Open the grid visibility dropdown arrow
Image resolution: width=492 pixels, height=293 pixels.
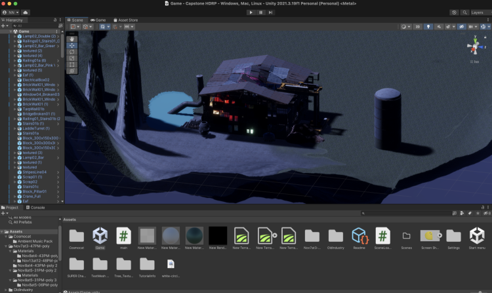108,27
